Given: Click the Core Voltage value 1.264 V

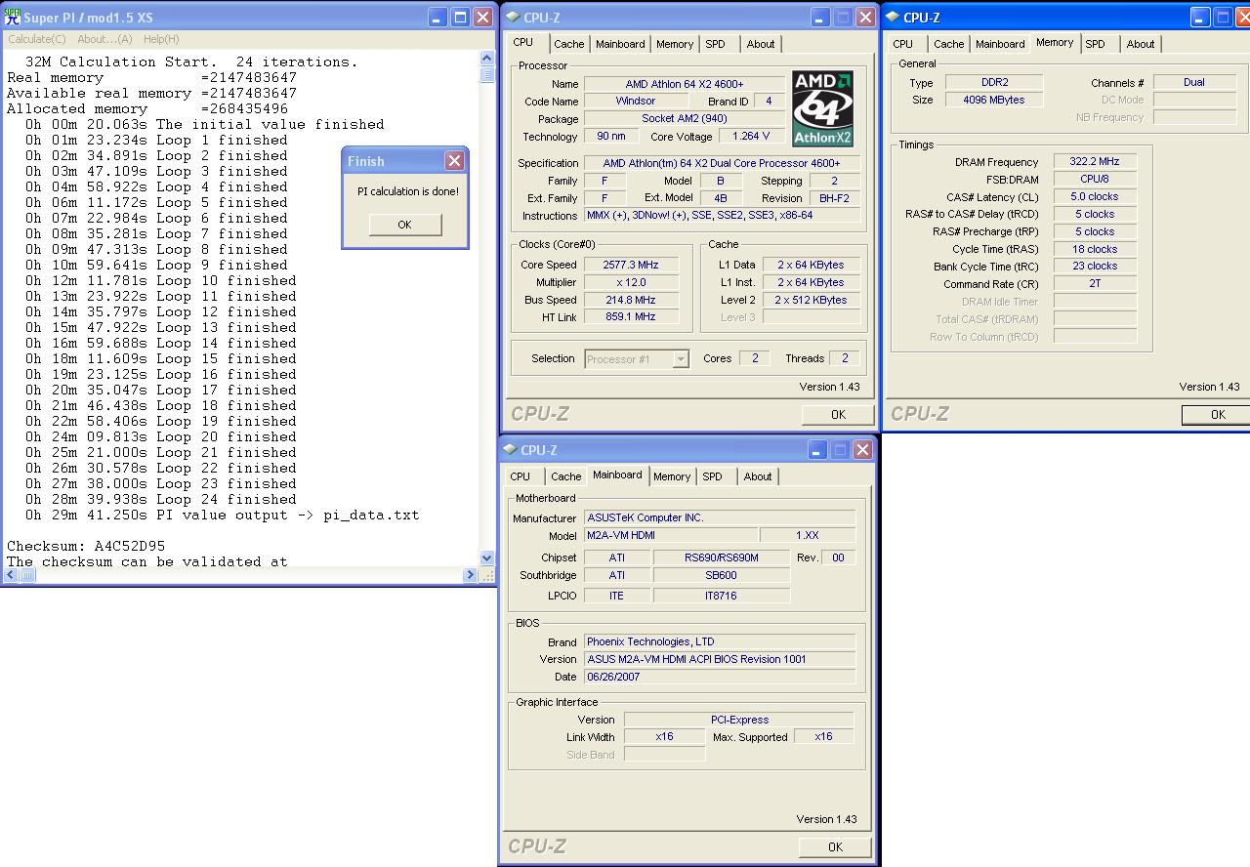Looking at the screenshot, I should pos(750,136).
